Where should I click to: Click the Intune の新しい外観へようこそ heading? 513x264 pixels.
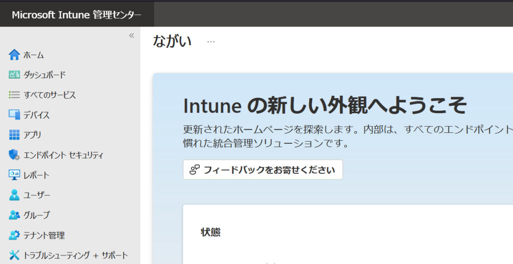[325, 106]
